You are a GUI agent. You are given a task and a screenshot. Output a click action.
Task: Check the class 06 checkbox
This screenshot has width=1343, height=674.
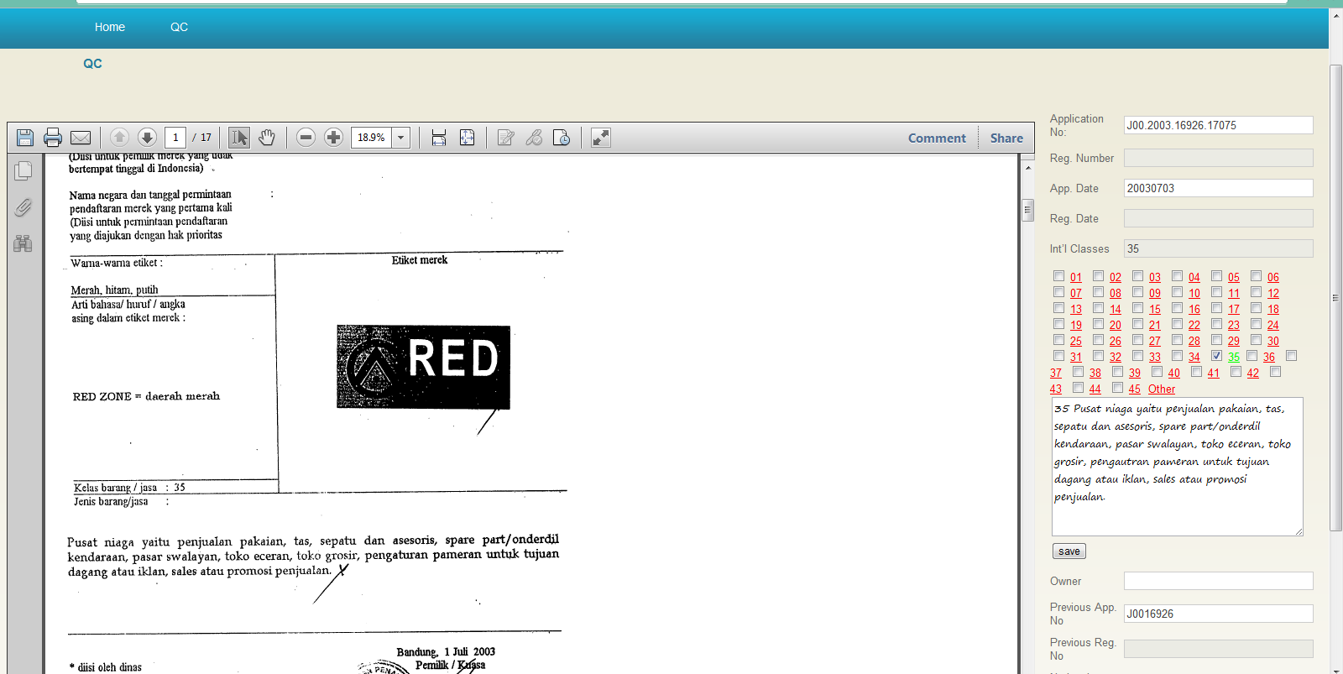(x=1257, y=276)
